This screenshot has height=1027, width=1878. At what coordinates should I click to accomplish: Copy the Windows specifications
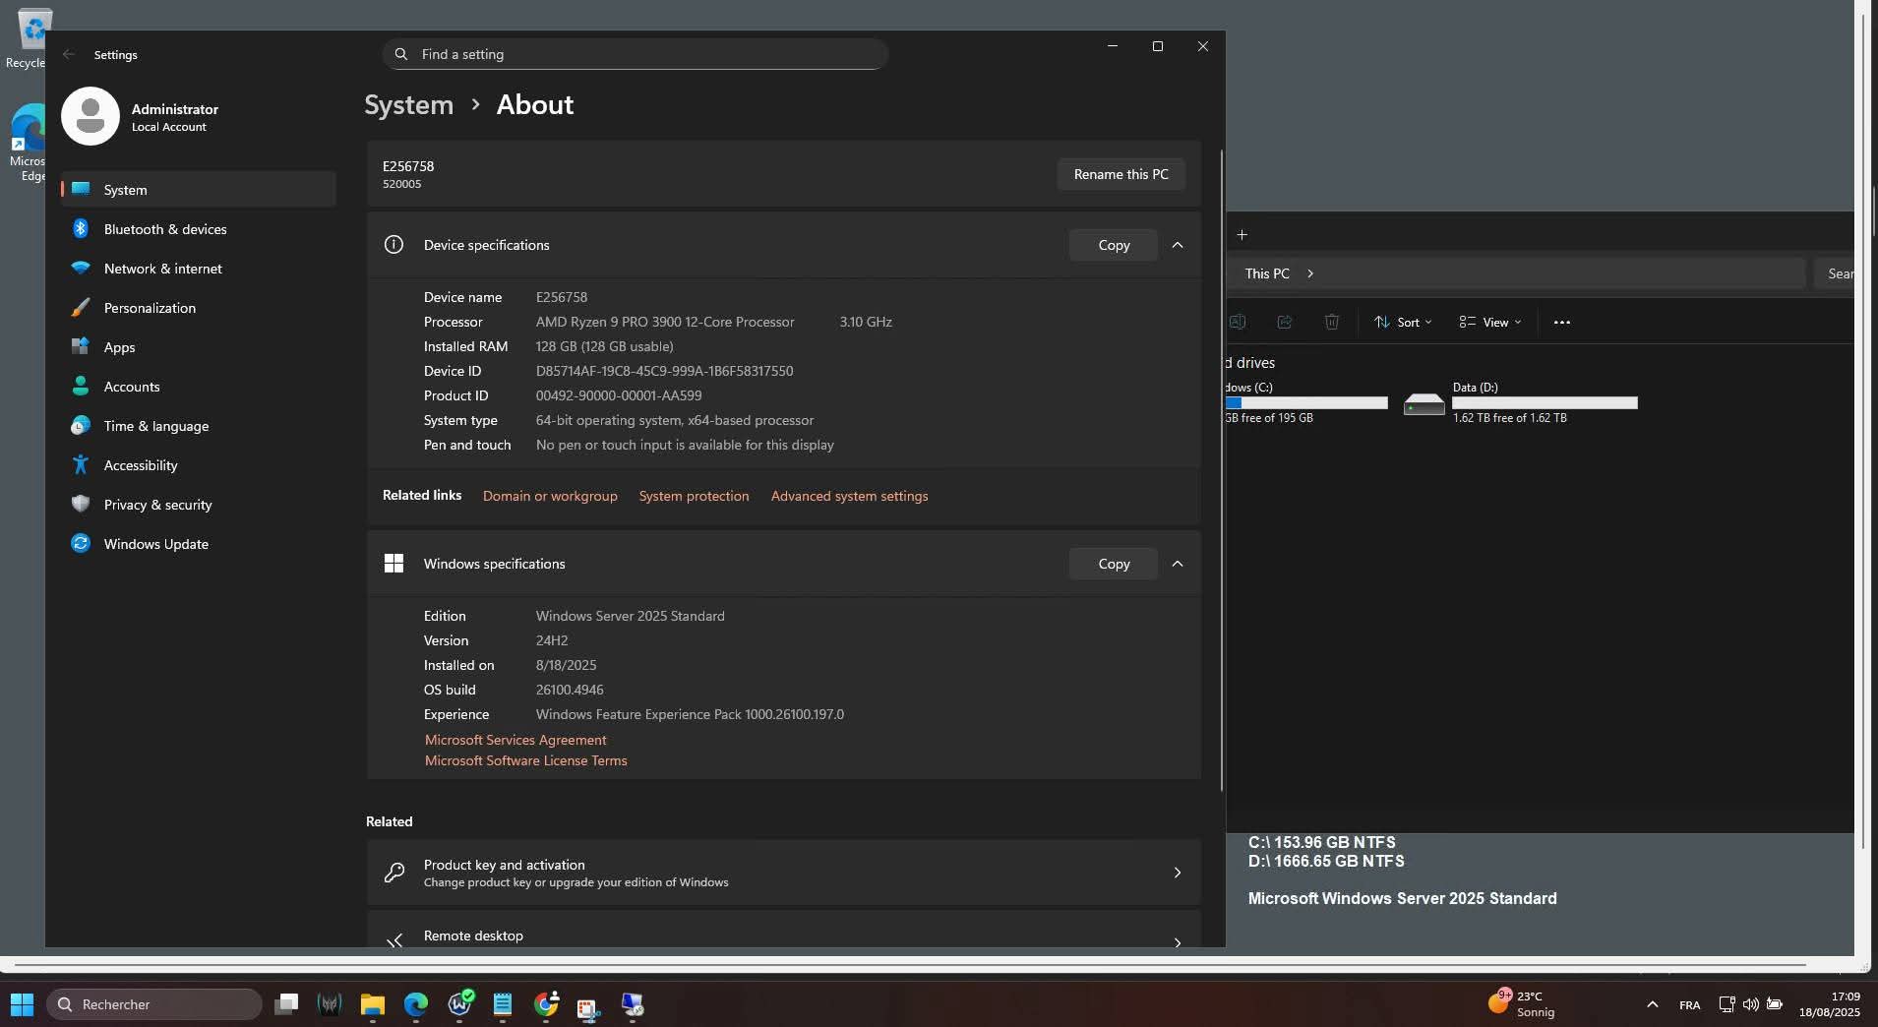point(1114,564)
